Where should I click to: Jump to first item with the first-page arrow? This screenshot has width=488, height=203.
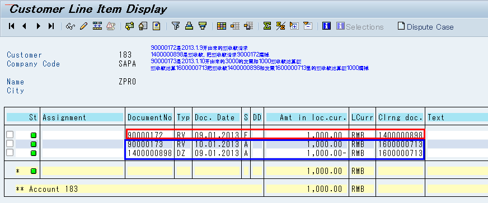pos(12,26)
